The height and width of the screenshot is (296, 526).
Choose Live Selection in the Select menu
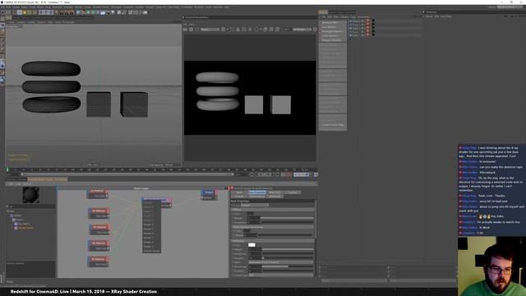coord(332,27)
